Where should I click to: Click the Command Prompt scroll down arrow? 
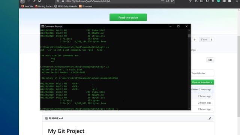point(189,109)
